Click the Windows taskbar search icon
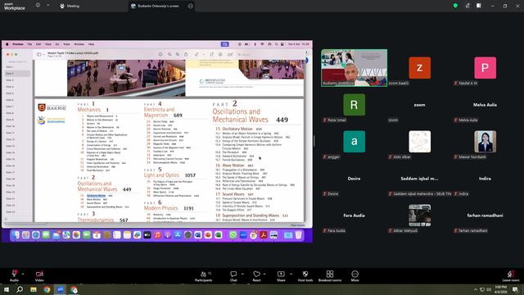Viewport: 524px width, 295px height. pos(20,289)
